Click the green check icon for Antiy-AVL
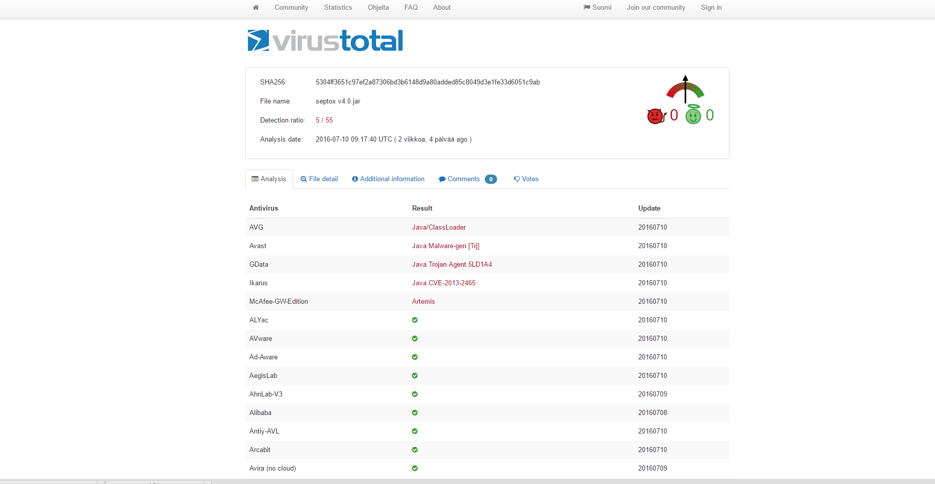 pos(415,431)
